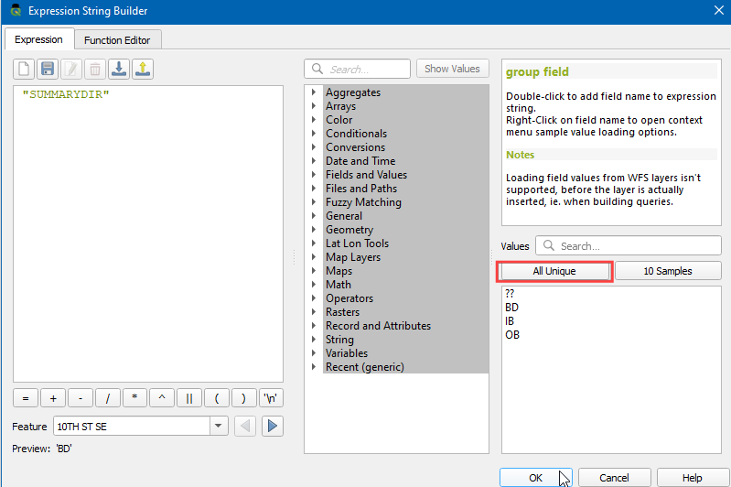Save the current expression as user expression
This screenshot has width=731, height=487.
[x=48, y=69]
